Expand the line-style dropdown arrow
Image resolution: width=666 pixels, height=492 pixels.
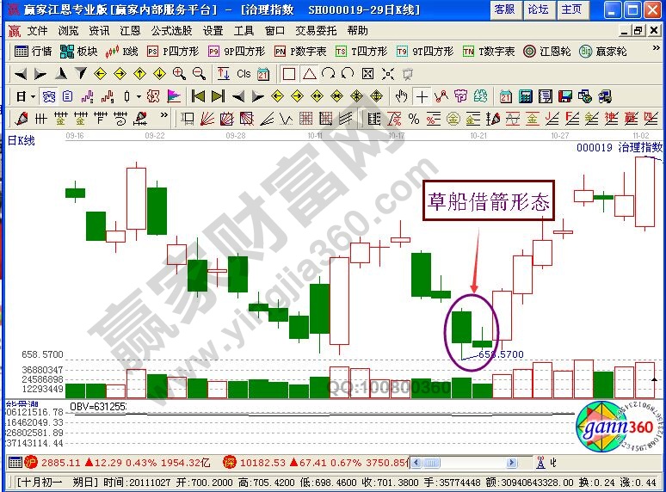coord(139,96)
